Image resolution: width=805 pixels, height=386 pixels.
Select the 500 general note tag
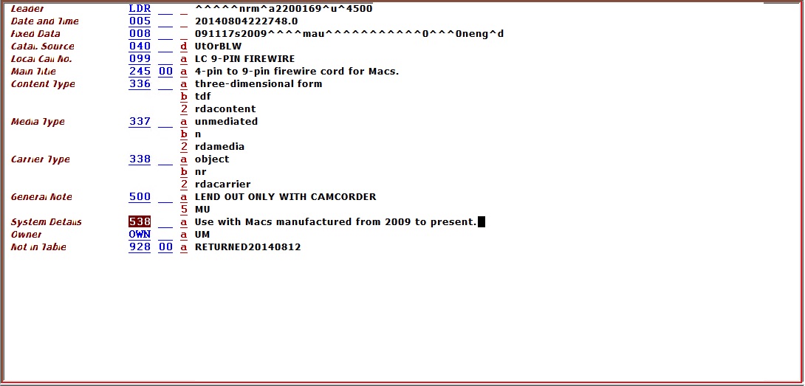point(140,196)
